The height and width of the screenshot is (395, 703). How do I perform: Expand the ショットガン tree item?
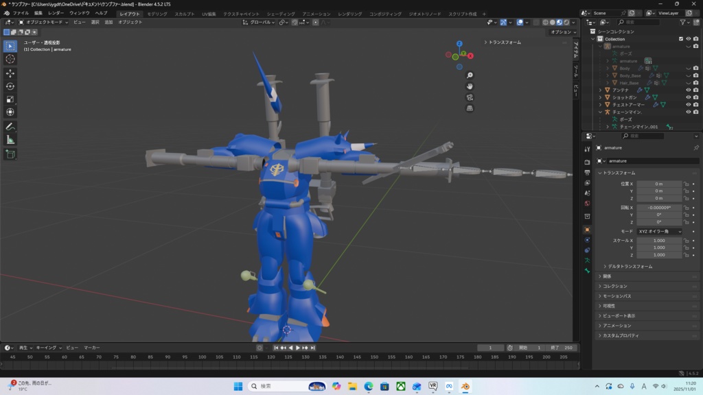tap(600, 97)
